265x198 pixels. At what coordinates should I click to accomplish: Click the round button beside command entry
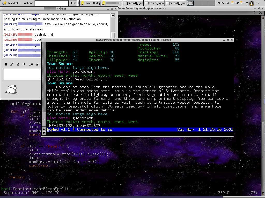[x=71, y=3]
